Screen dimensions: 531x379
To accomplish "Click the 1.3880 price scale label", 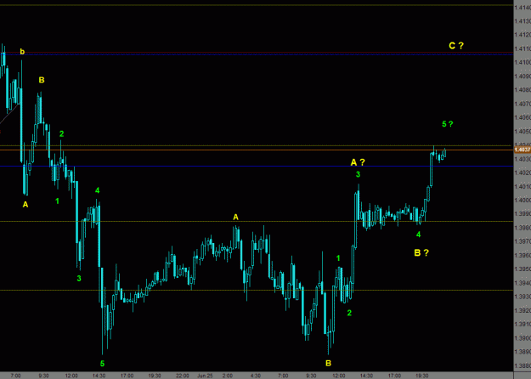I will click(523, 365).
